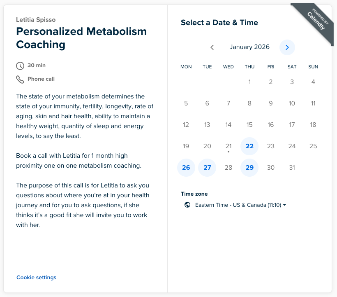
Task: Click the clock duration icon
Action: 20,66
